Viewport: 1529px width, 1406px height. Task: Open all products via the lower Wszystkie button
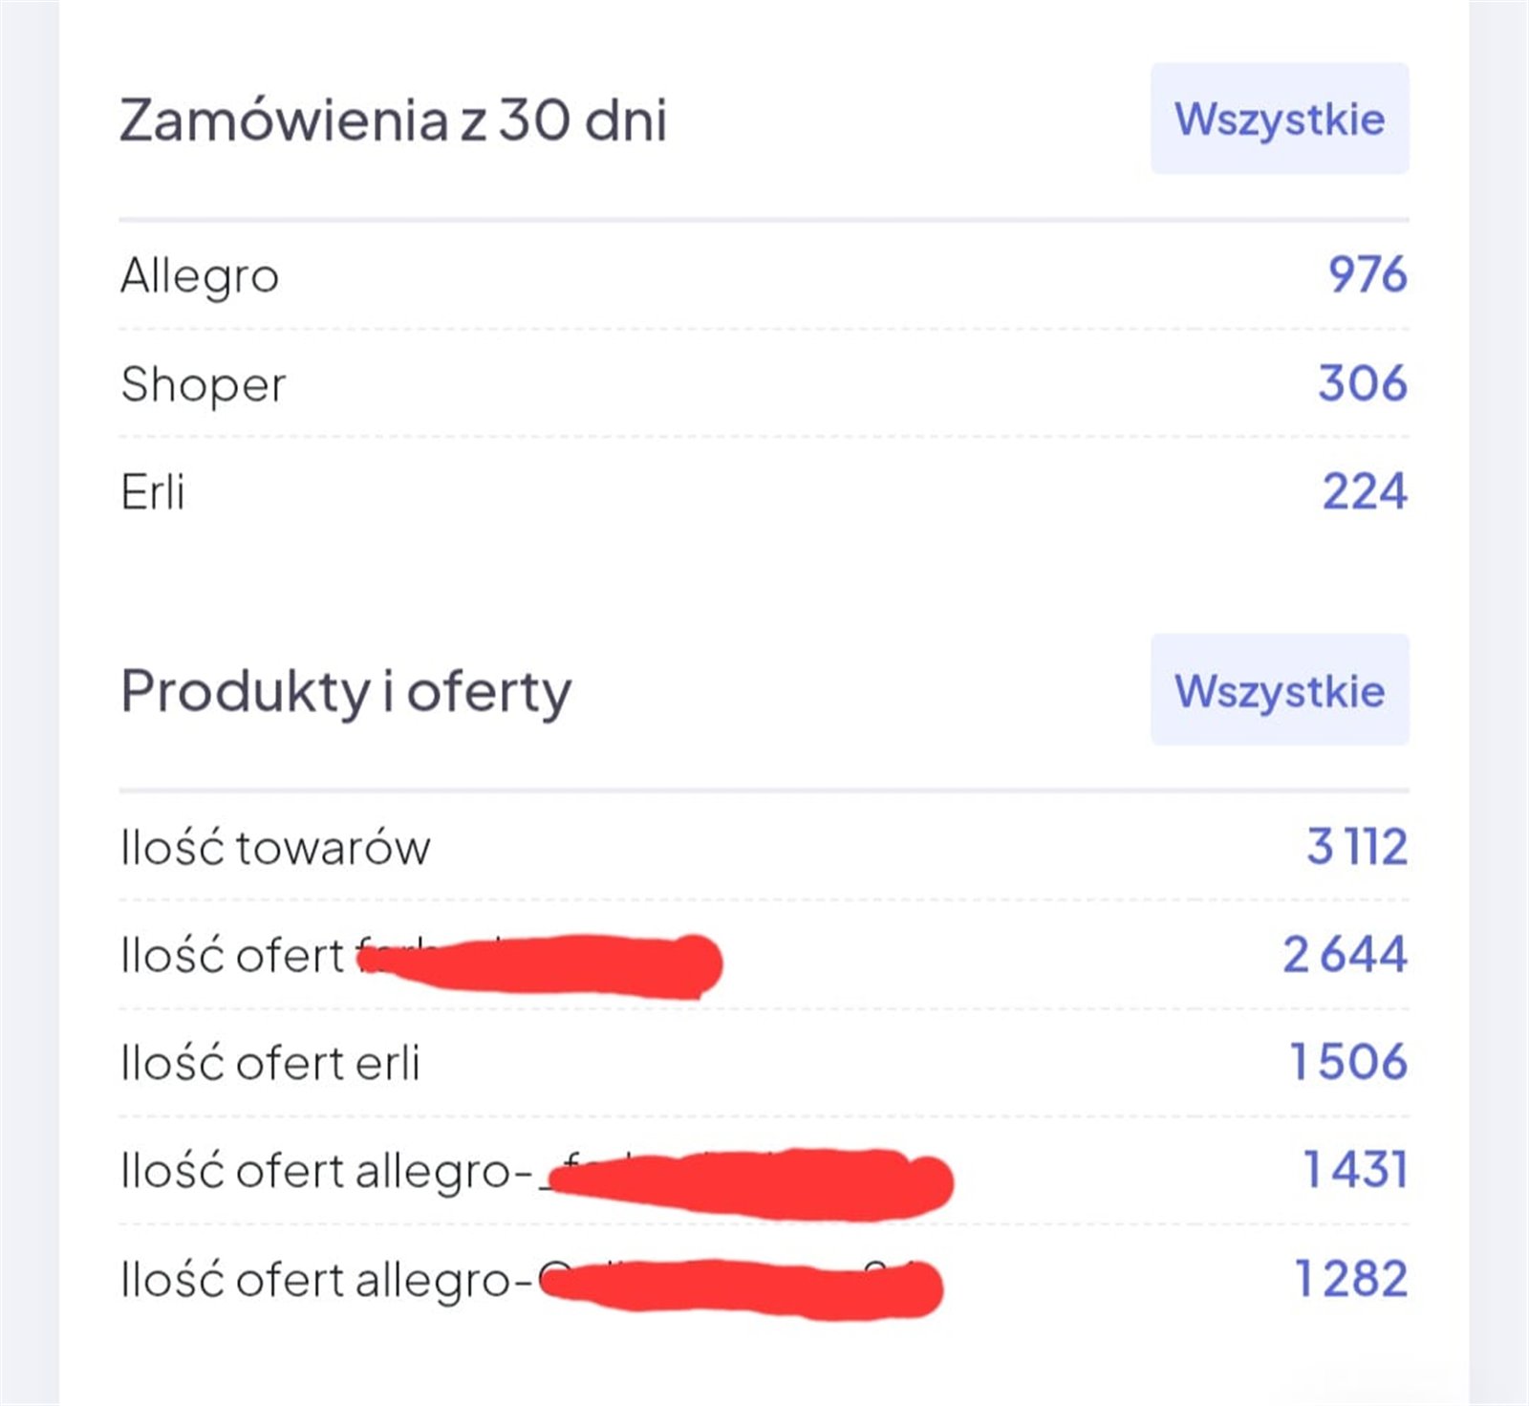[x=1280, y=690]
